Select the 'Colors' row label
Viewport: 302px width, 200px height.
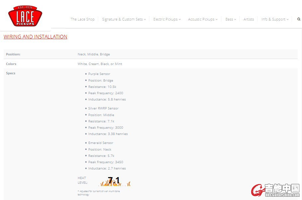pyautogui.click(x=11, y=64)
